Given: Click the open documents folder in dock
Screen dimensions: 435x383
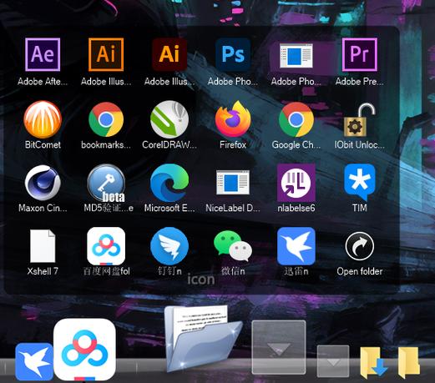Looking at the screenshot, I should (x=203, y=338).
